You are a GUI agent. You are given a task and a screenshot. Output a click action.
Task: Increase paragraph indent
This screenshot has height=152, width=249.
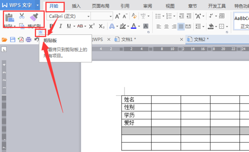tap(189, 16)
